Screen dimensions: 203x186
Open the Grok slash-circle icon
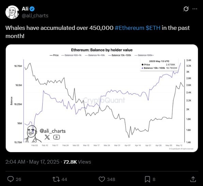click(186, 9)
